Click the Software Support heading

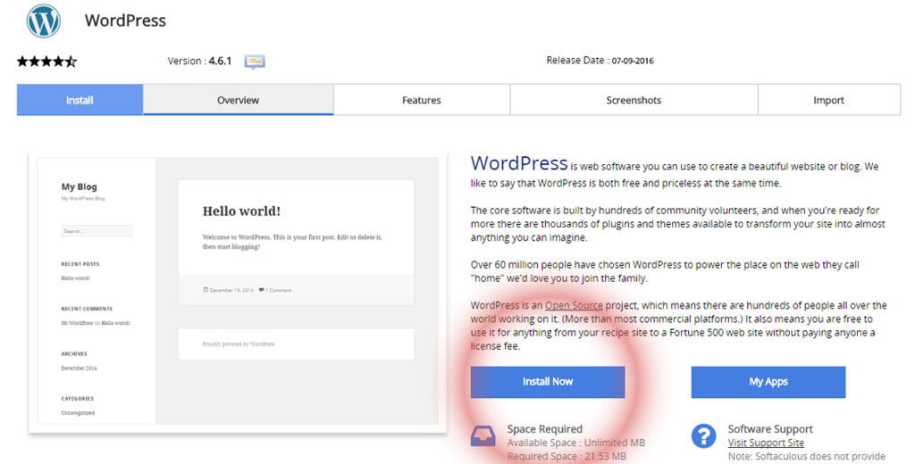pyautogui.click(x=770, y=429)
